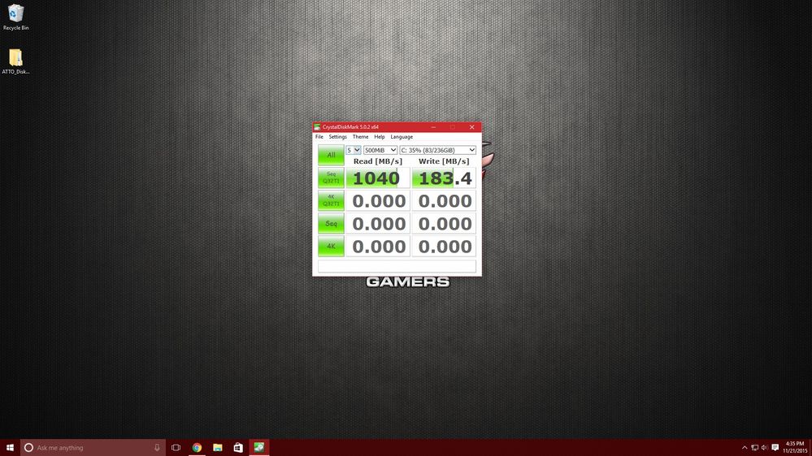
Task: Open the test count dropdown showing 5
Action: 354,150
